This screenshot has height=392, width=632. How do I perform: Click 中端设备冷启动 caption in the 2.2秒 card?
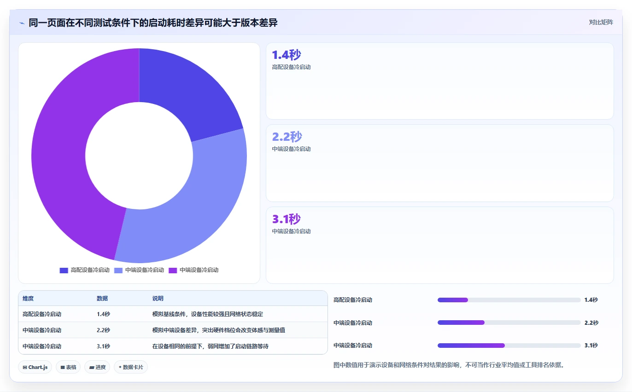[x=291, y=149]
